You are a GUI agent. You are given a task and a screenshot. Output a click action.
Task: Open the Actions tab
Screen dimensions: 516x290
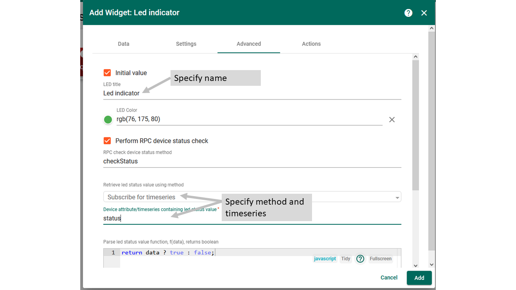[x=311, y=44]
